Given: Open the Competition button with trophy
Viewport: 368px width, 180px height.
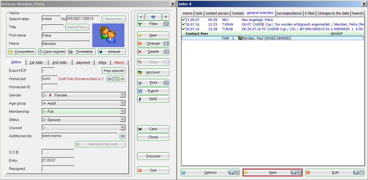Looking at the screenshot, I should click(22, 52).
